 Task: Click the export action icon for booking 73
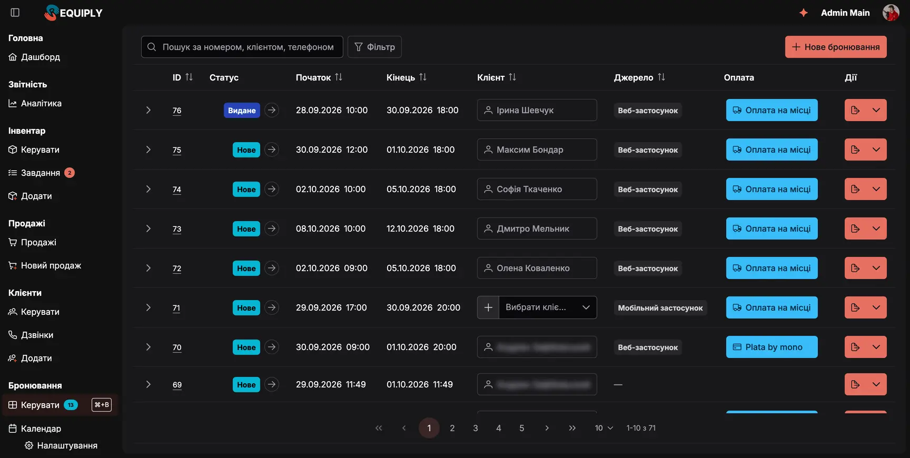pos(855,228)
